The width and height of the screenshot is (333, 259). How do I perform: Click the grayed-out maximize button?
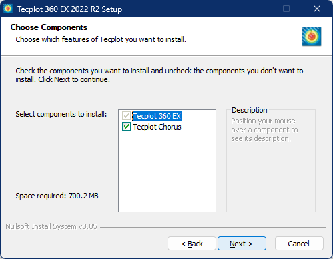(x=286, y=9)
